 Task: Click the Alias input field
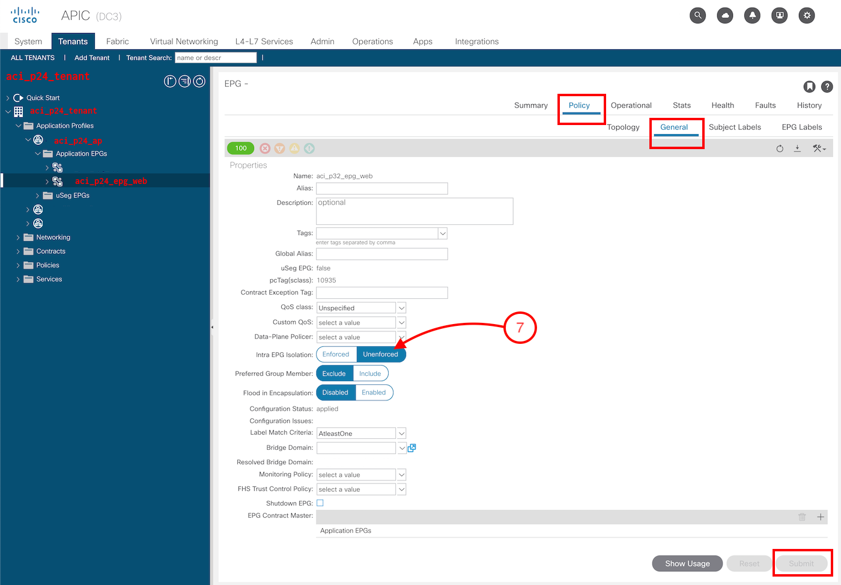click(x=382, y=188)
